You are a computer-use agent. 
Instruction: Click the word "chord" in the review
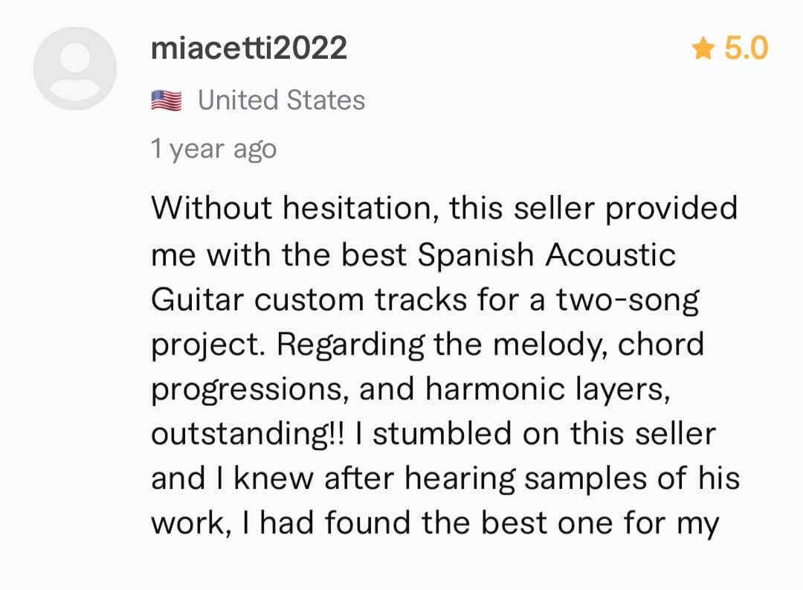coord(660,344)
